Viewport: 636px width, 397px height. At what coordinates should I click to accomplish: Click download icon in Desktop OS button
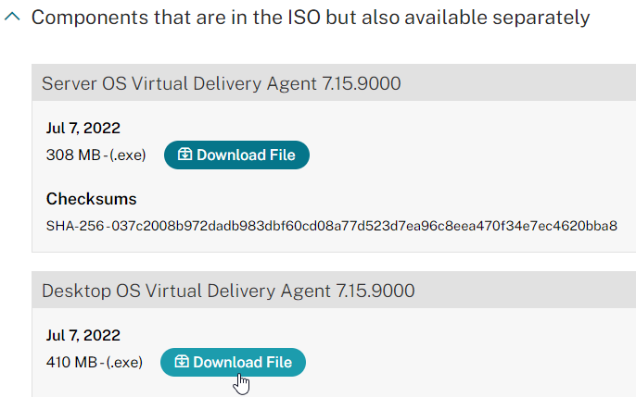pos(182,362)
